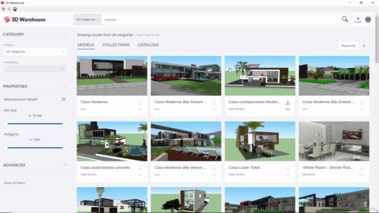Toggle sort direction arrow

(364, 46)
